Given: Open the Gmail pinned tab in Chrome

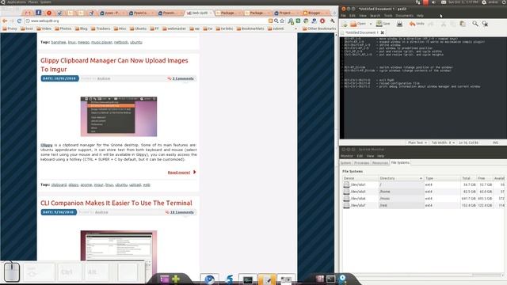Looking at the screenshot, I should coord(28,13).
